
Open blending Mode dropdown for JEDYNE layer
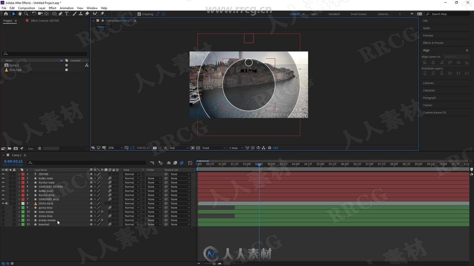pos(132,174)
